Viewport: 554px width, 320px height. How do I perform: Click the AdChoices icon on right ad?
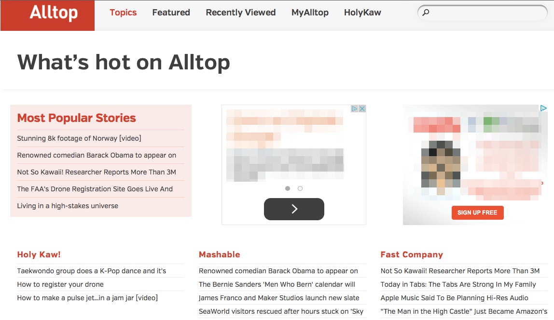(543, 108)
